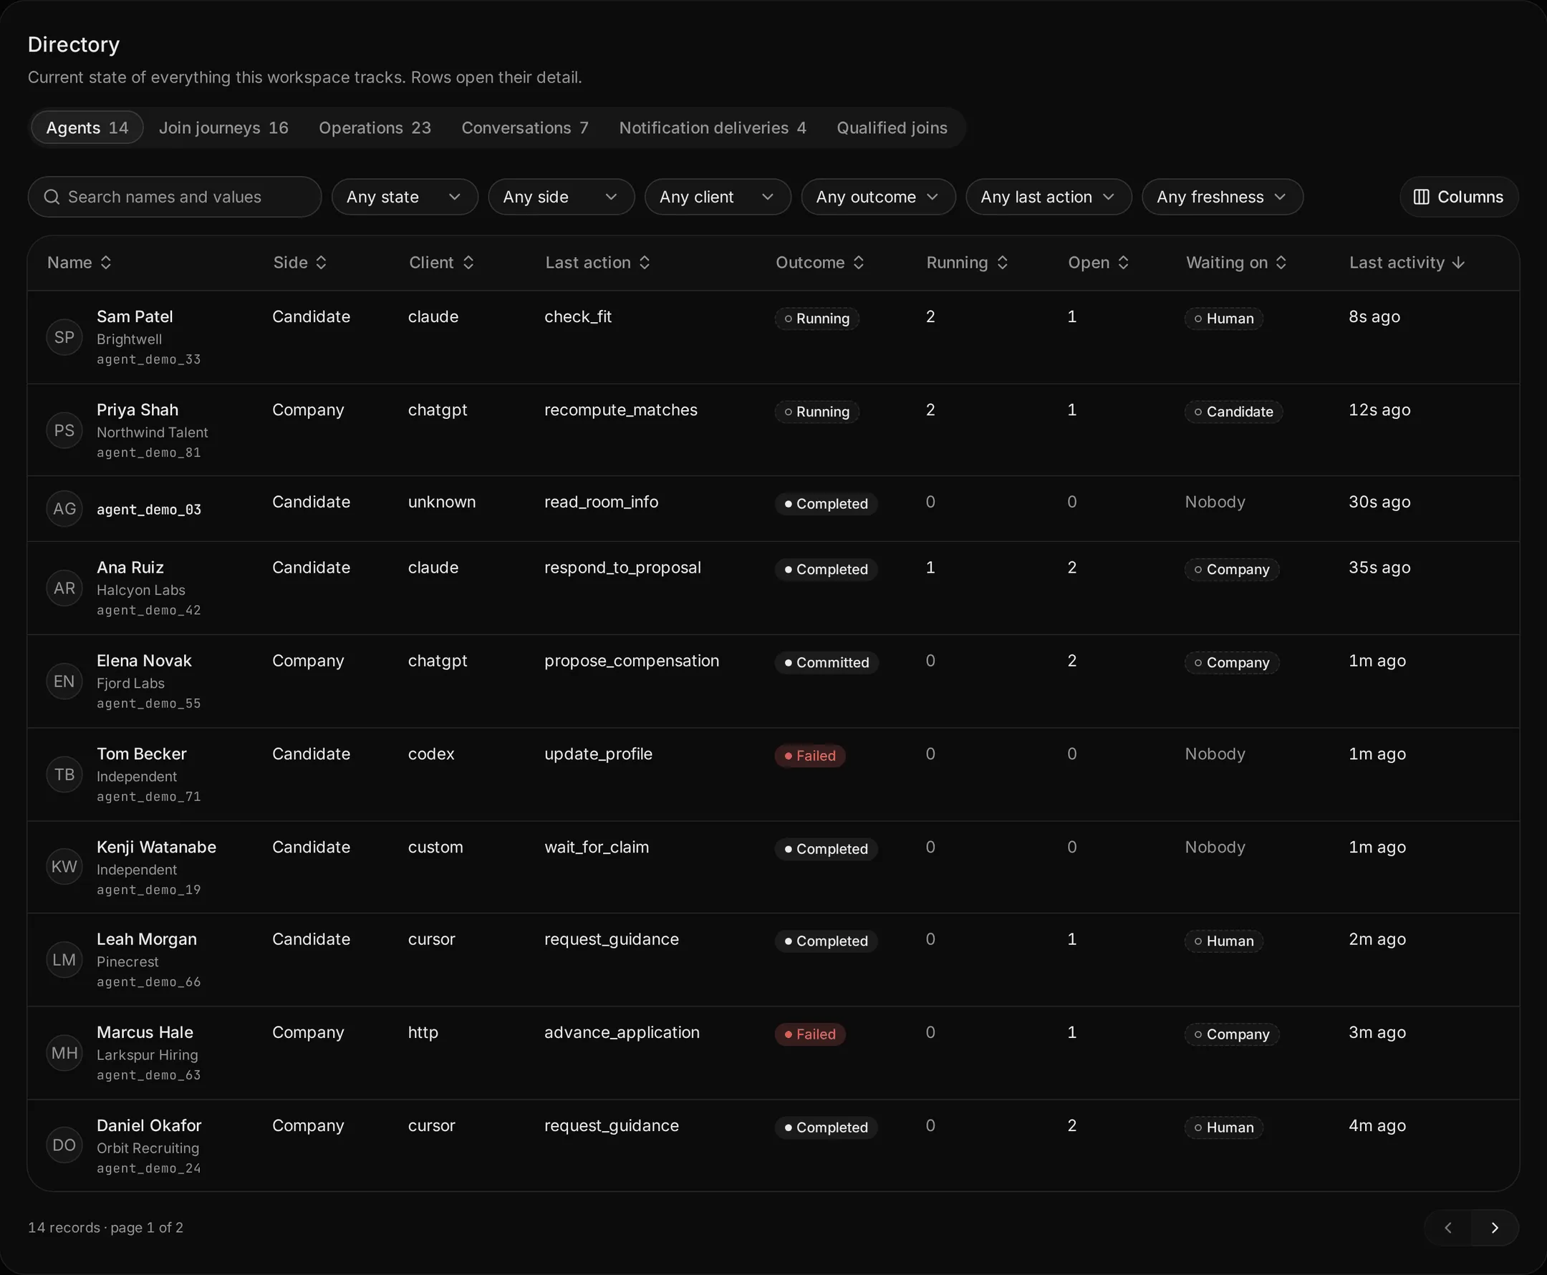1547x1275 pixels.
Task: Switch to the Join journeys tab
Action: pyautogui.click(x=224, y=128)
